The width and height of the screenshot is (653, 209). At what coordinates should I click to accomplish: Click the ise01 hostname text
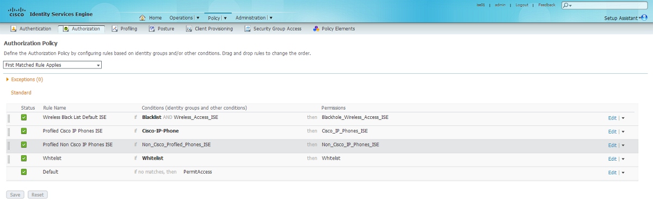click(x=480, y=5)
